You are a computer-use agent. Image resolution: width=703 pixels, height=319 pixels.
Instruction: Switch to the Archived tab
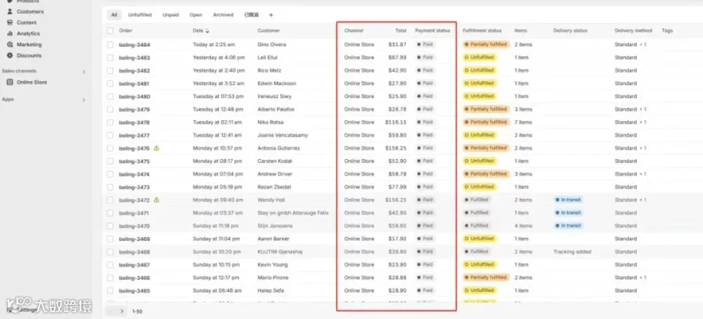[x=223, y=15]
